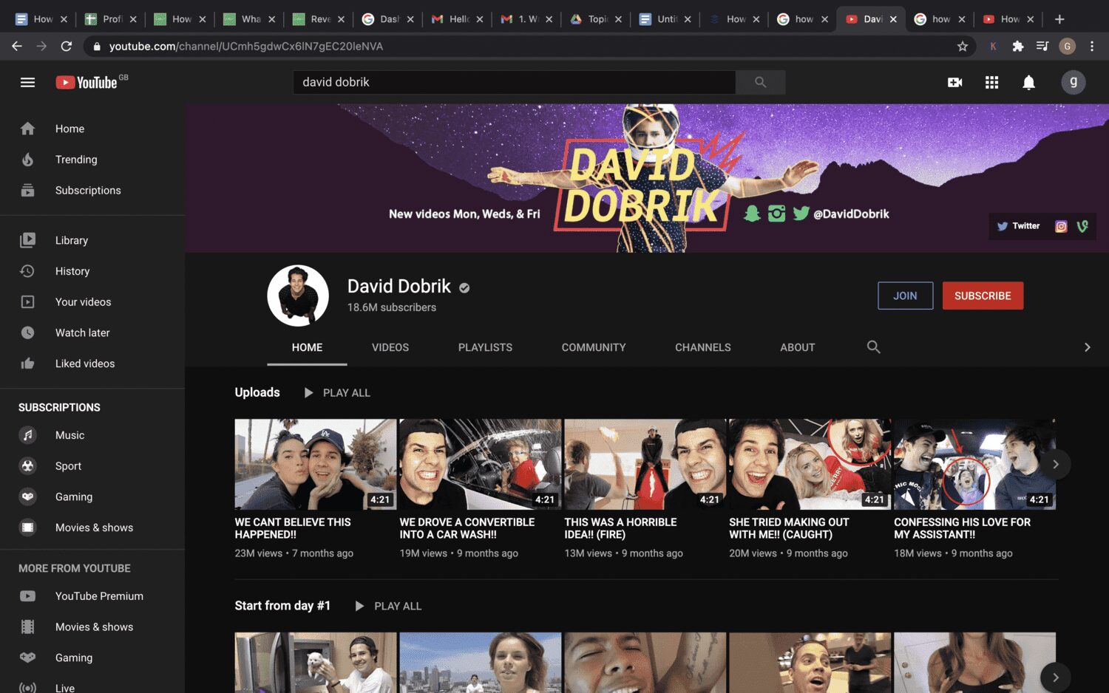Open Gaming under Subscriptions
1109x693 pixels.
click(x=92, y=497)
